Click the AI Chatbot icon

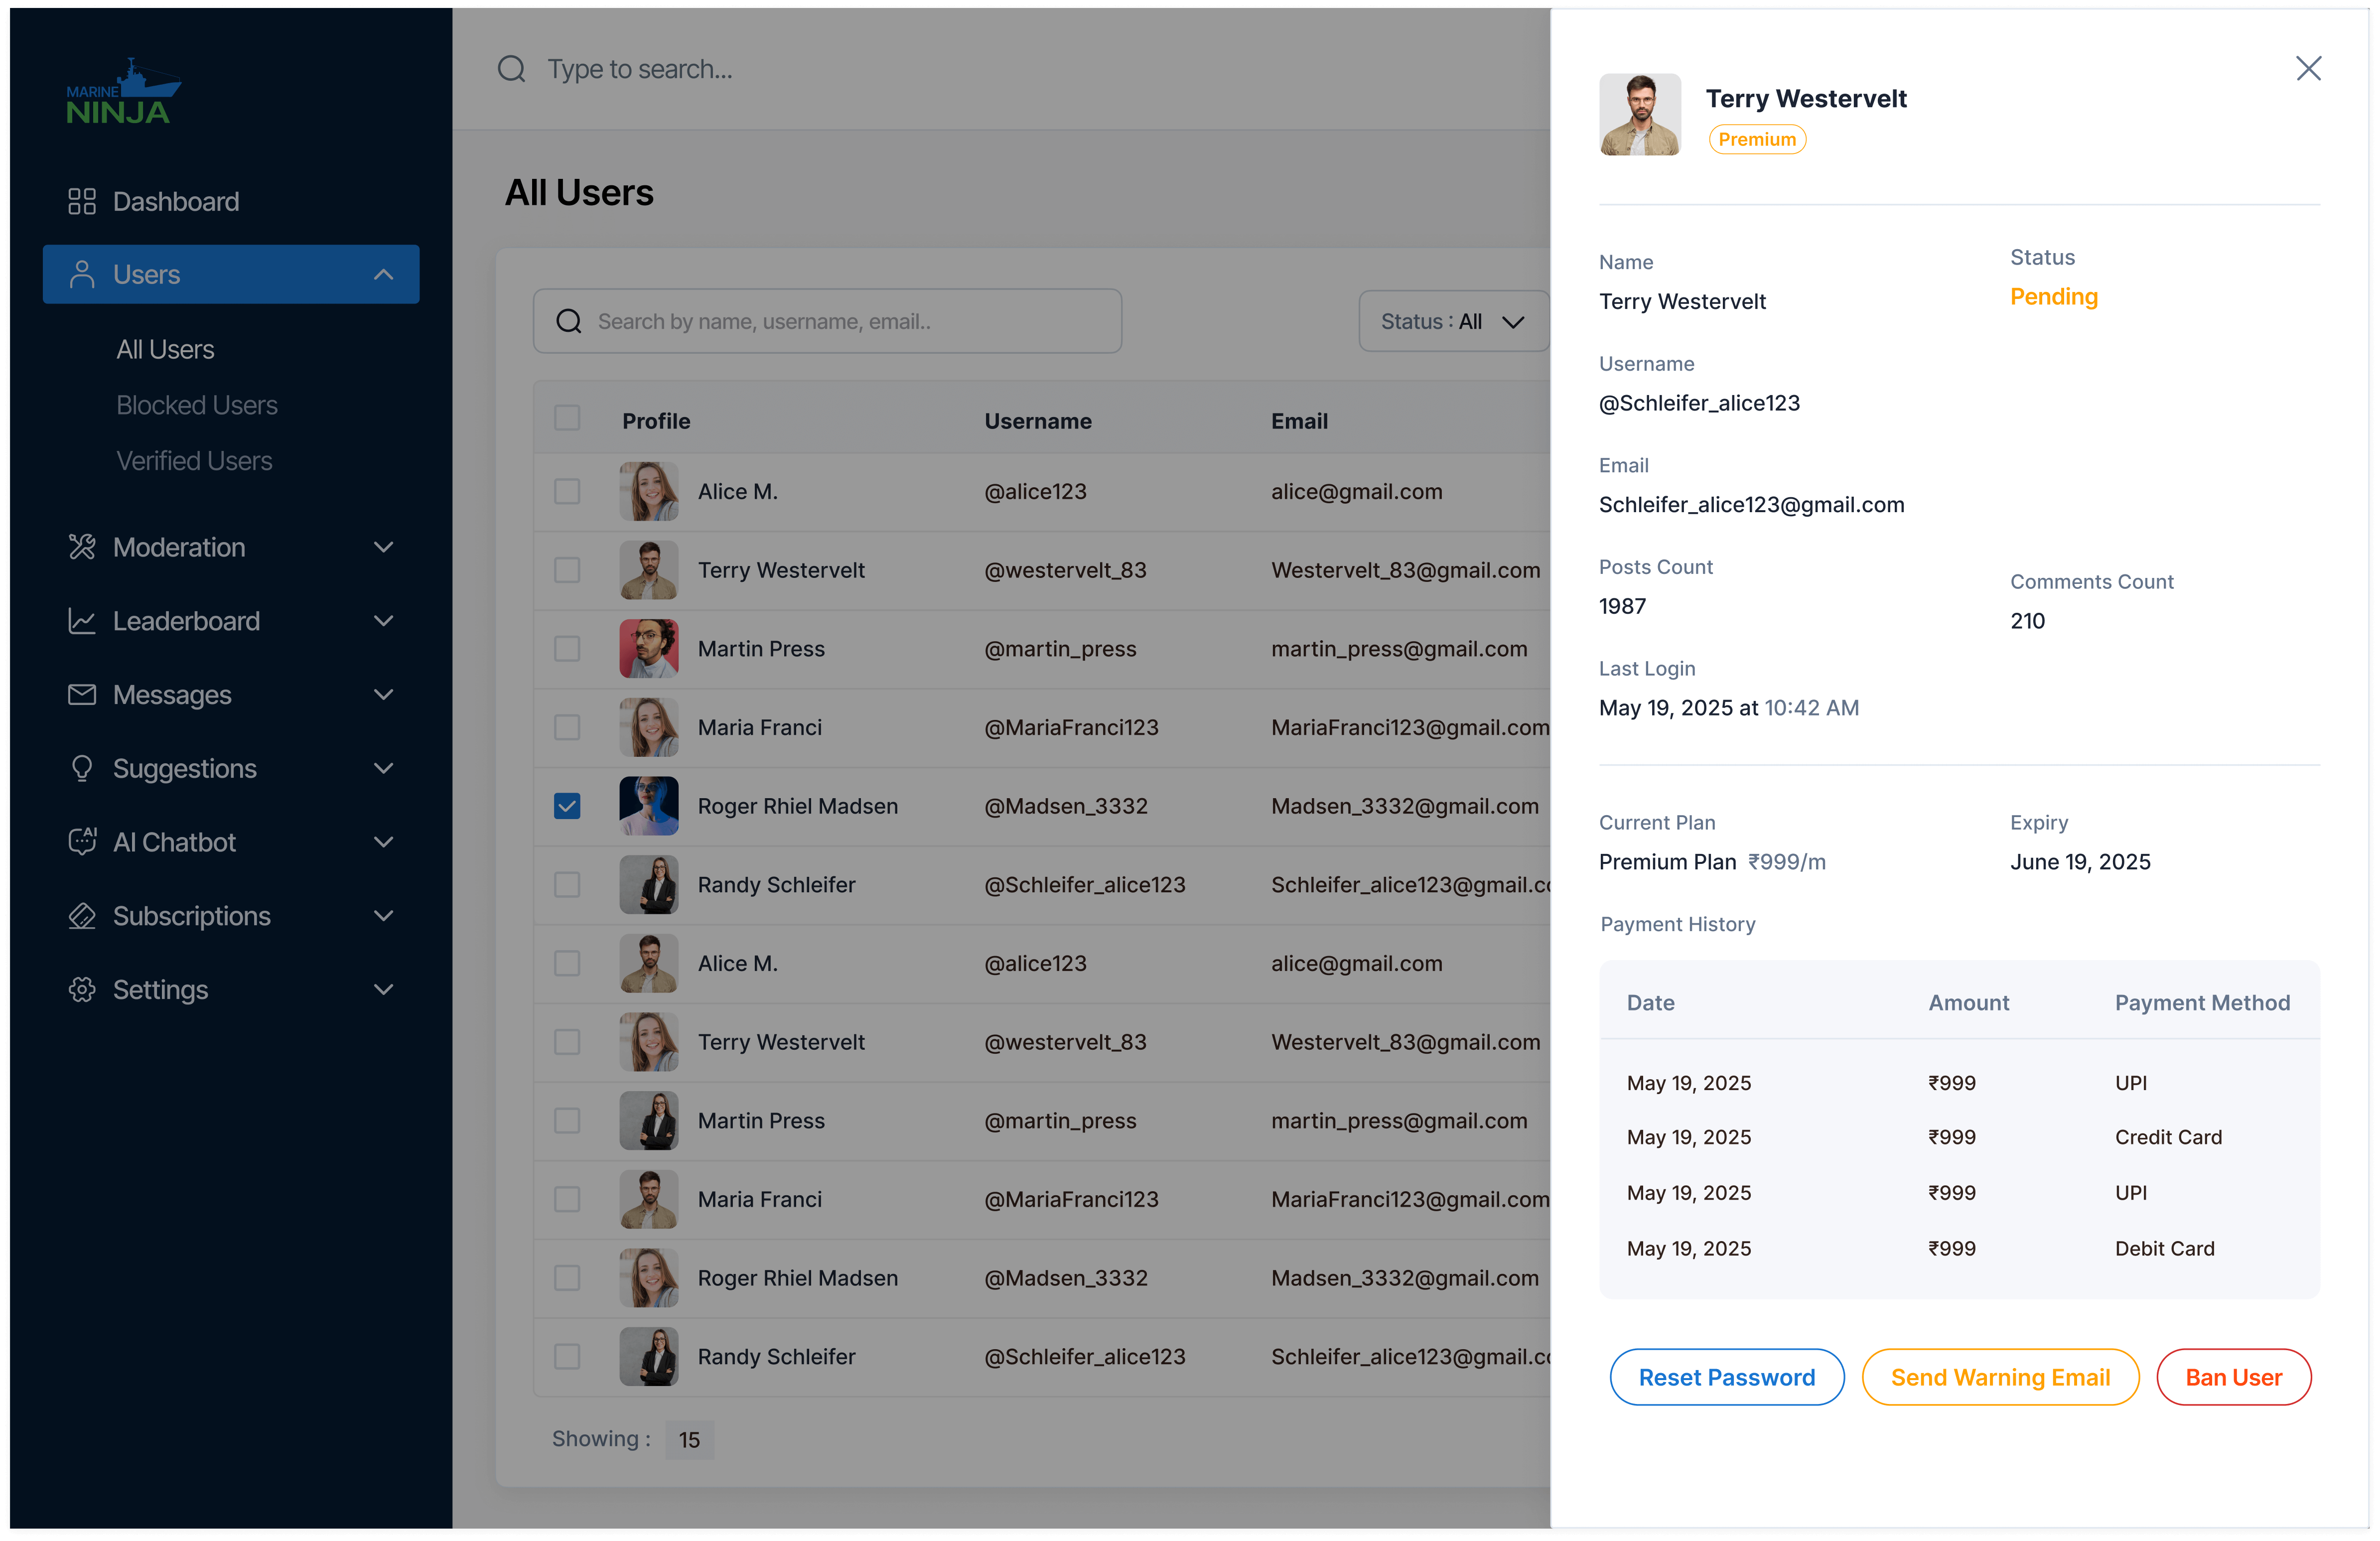(82, 842)
